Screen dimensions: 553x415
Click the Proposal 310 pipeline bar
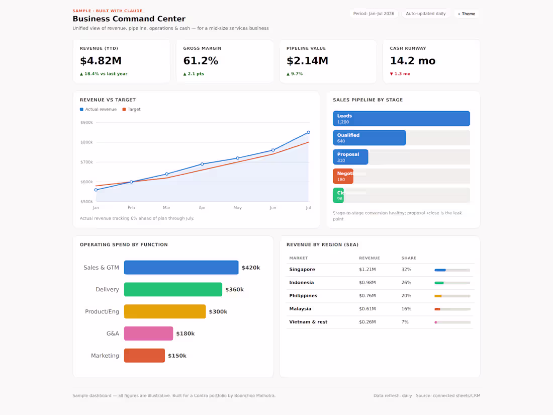(350, 157)
